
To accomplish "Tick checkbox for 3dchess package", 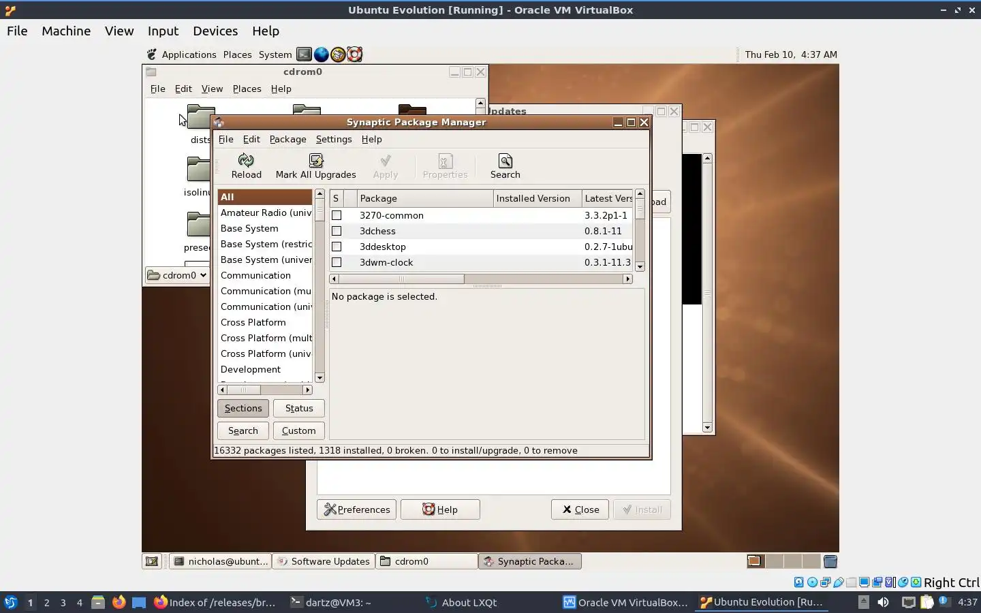I will pos(337,231).
